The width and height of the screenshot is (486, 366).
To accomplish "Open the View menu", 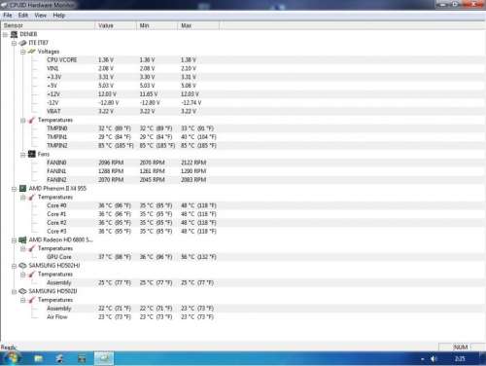I will click(x=41, y=16).
